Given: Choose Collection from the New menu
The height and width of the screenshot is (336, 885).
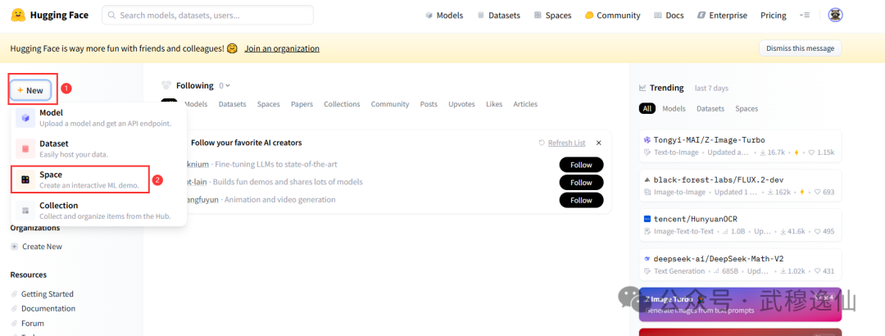Looking at the screenshot, I should coord(99,210).
